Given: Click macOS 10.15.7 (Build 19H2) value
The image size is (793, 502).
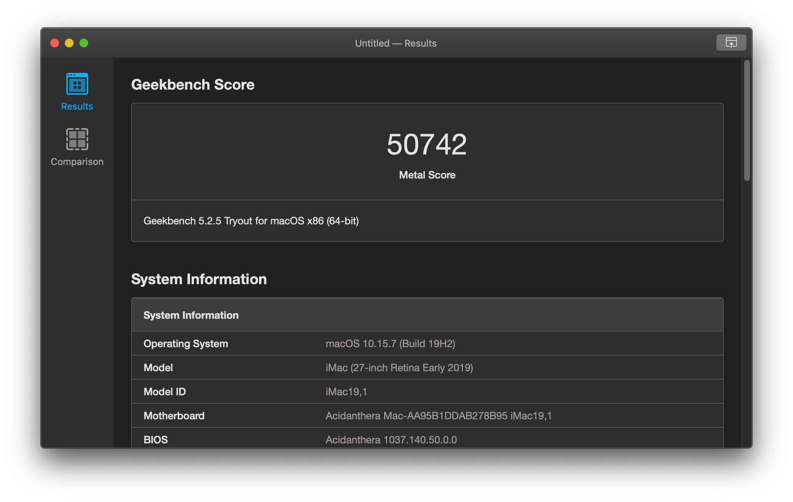Looking at the screenshot, I should (x=390, y=344).
